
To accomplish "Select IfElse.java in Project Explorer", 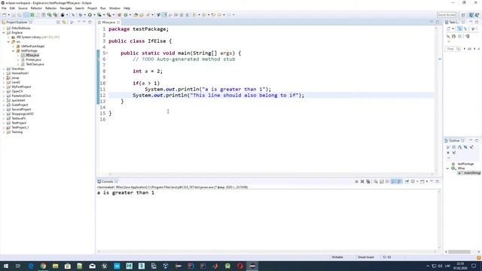I will (x=32, y=55).
